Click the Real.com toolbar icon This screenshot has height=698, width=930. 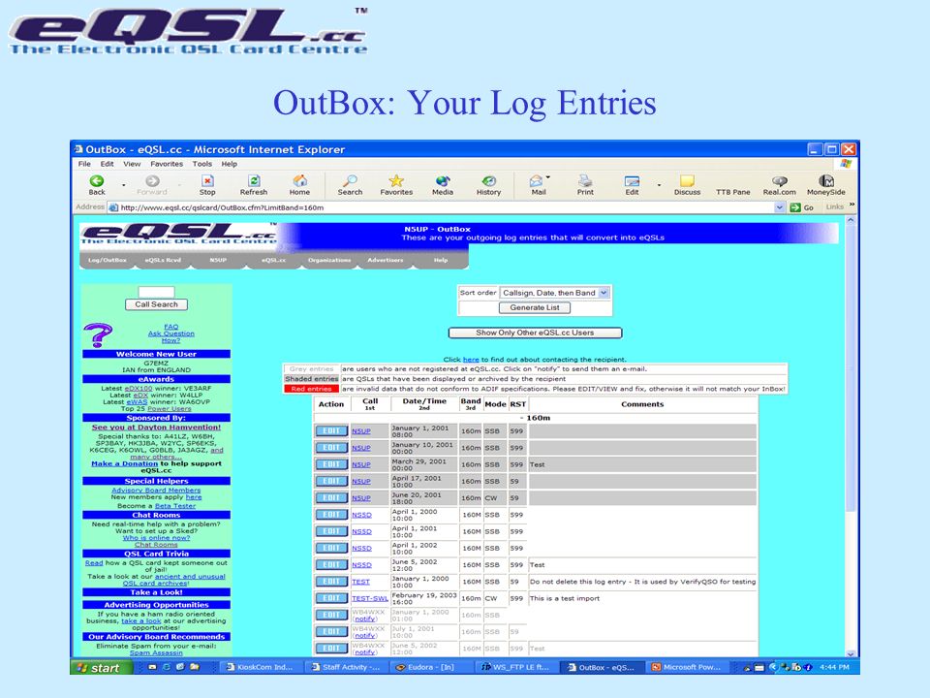pyautogui.click(x=779, y=181)
